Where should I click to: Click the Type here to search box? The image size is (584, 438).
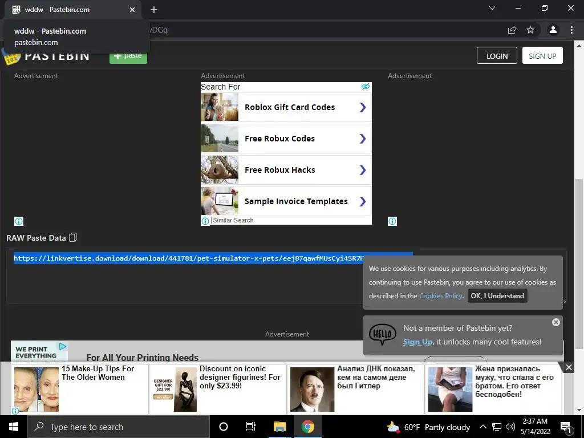tap(119, 427)
